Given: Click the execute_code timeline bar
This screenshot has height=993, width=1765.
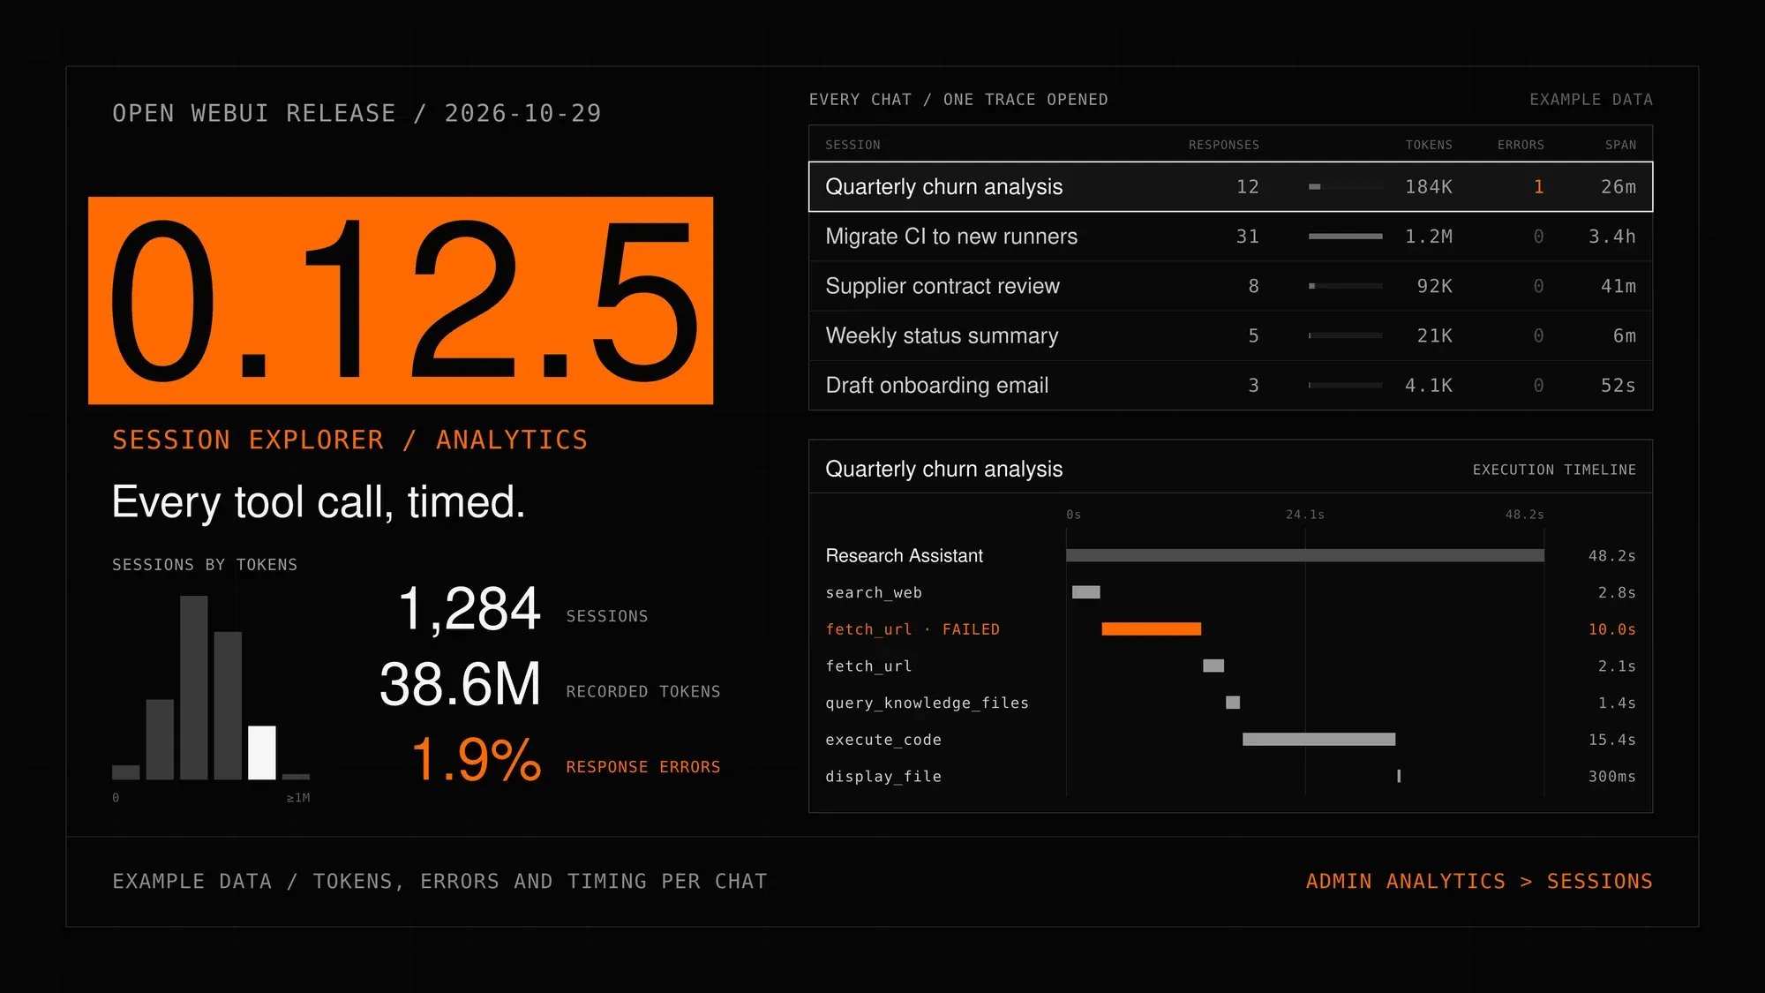Looking at the screenshot, I should [x=1318, y=739].
